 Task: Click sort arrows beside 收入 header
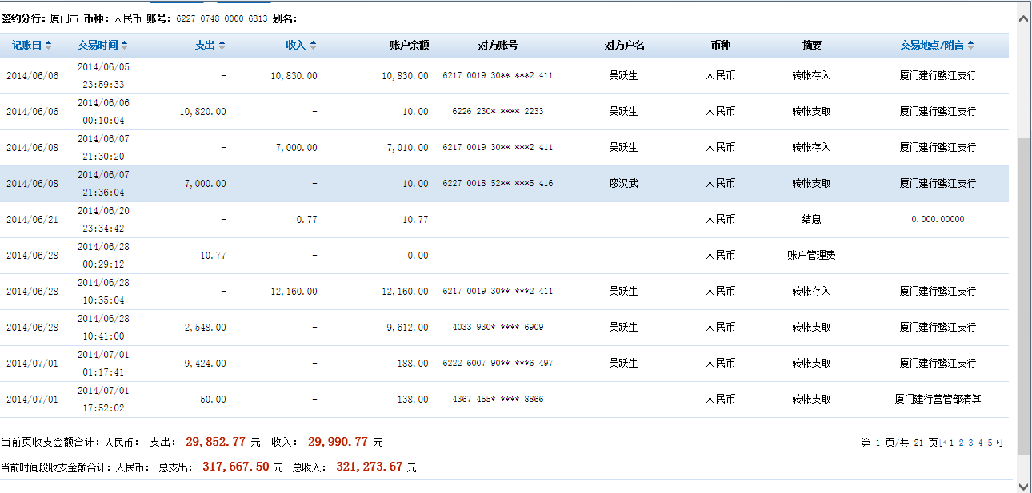pyautogui.click(x=313, y=46)
